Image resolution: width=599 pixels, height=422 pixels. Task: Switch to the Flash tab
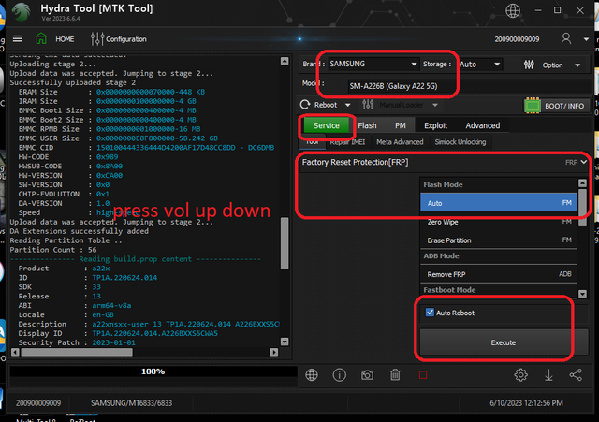point(367,125)
